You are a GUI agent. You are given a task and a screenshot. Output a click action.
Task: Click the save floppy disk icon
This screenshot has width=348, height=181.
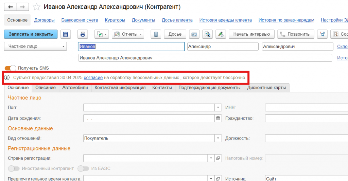point(66,34)
